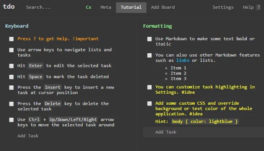
Task: Click the question mark Help icon
Action: tap(258, 7)
